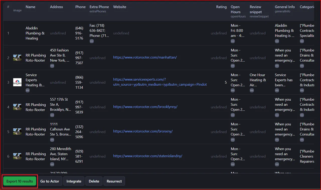Expand categories for Aladdin Plumbing row
The image size is (321, 190).
pos(302,41)
